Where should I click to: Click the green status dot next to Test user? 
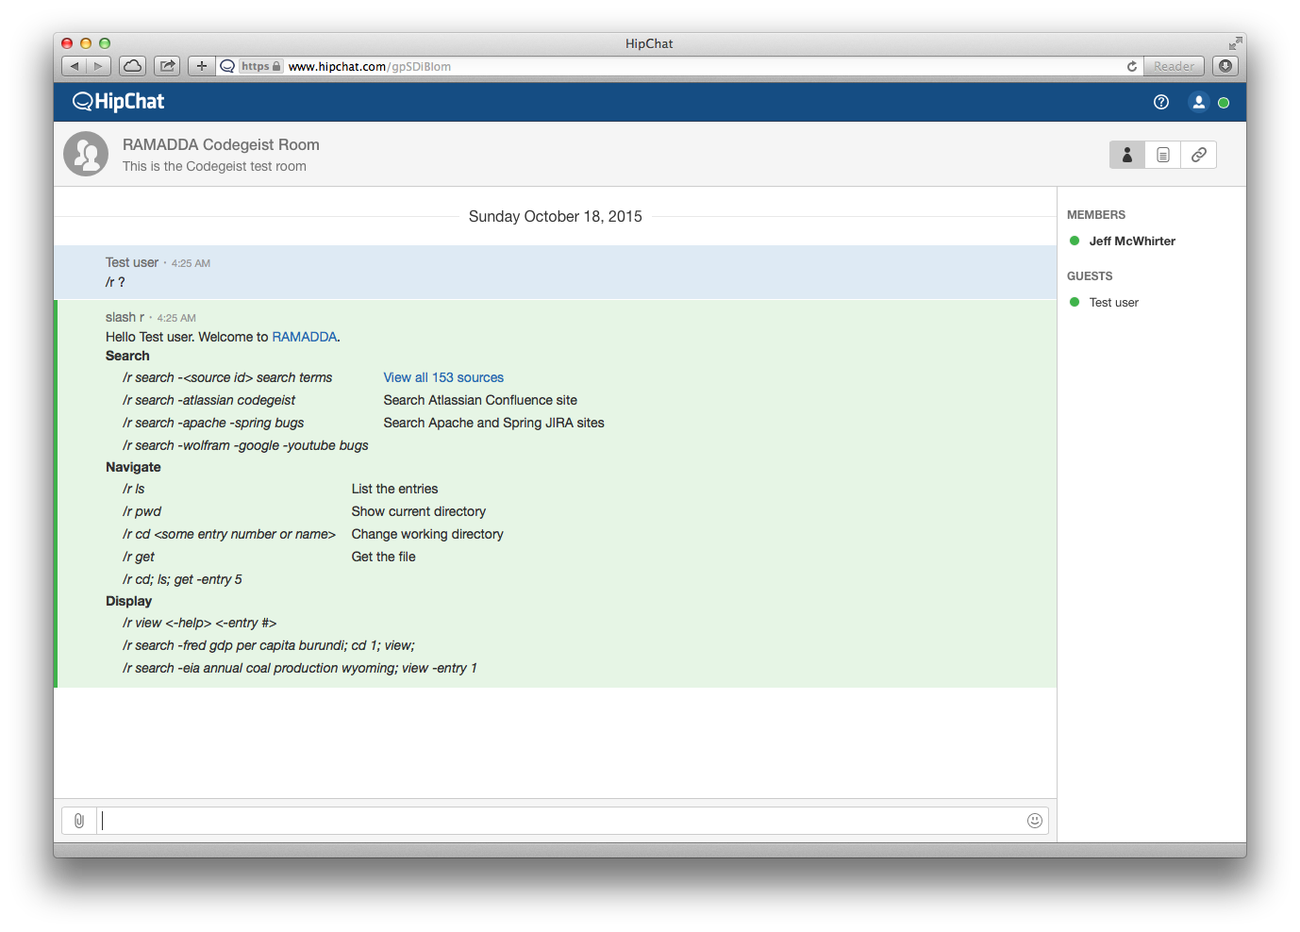tap(1075, 302)
